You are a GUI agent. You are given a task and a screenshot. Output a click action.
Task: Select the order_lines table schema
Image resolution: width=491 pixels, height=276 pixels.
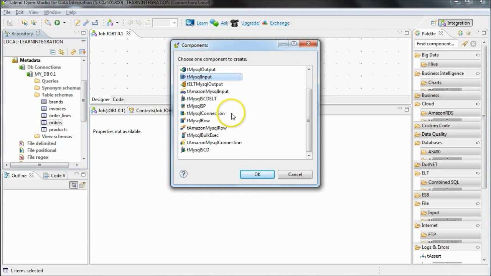60,115
